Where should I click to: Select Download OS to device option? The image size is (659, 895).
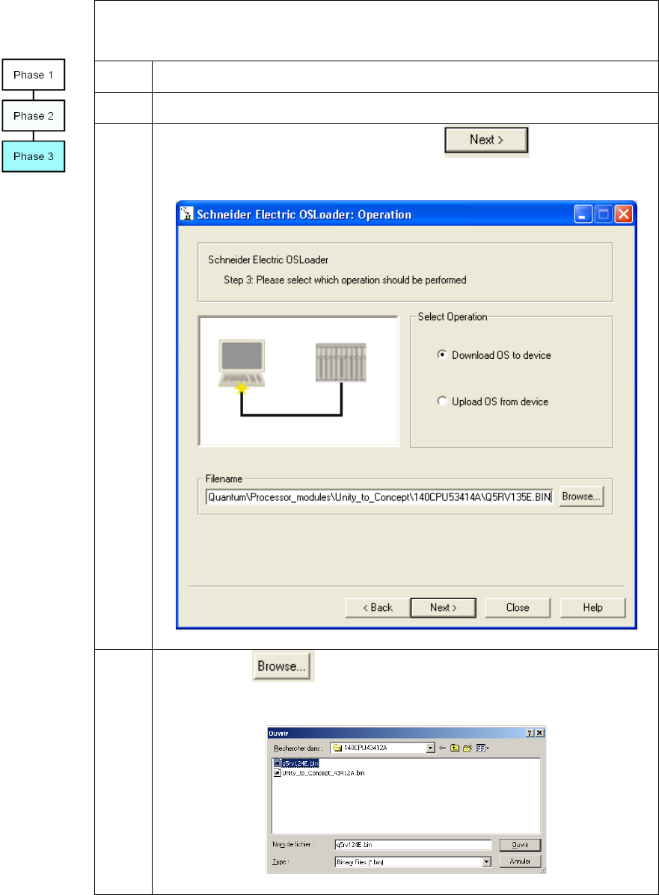point(494,355)
